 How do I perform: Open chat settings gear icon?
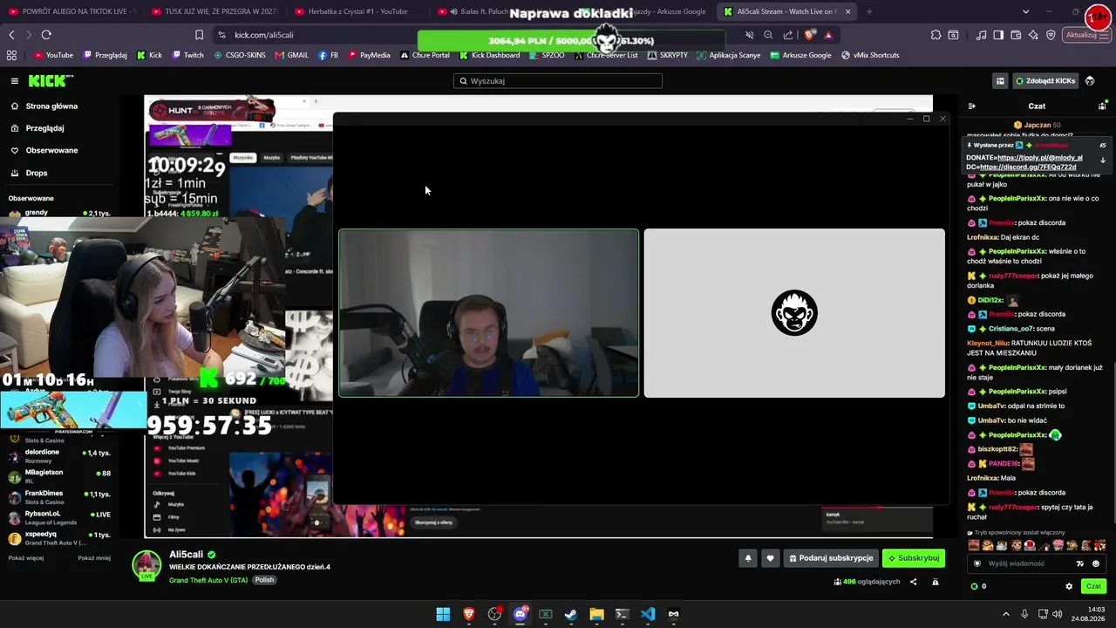coord(1069,586)
